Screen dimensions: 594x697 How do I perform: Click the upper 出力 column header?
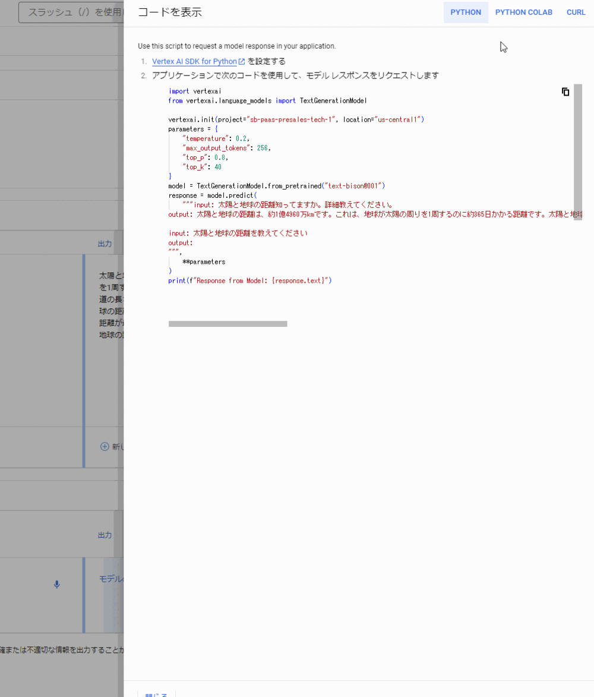[105, 244]
